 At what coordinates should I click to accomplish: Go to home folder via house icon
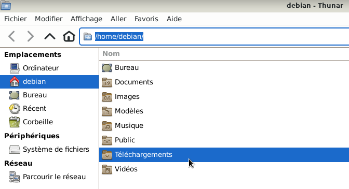[69, 36]
